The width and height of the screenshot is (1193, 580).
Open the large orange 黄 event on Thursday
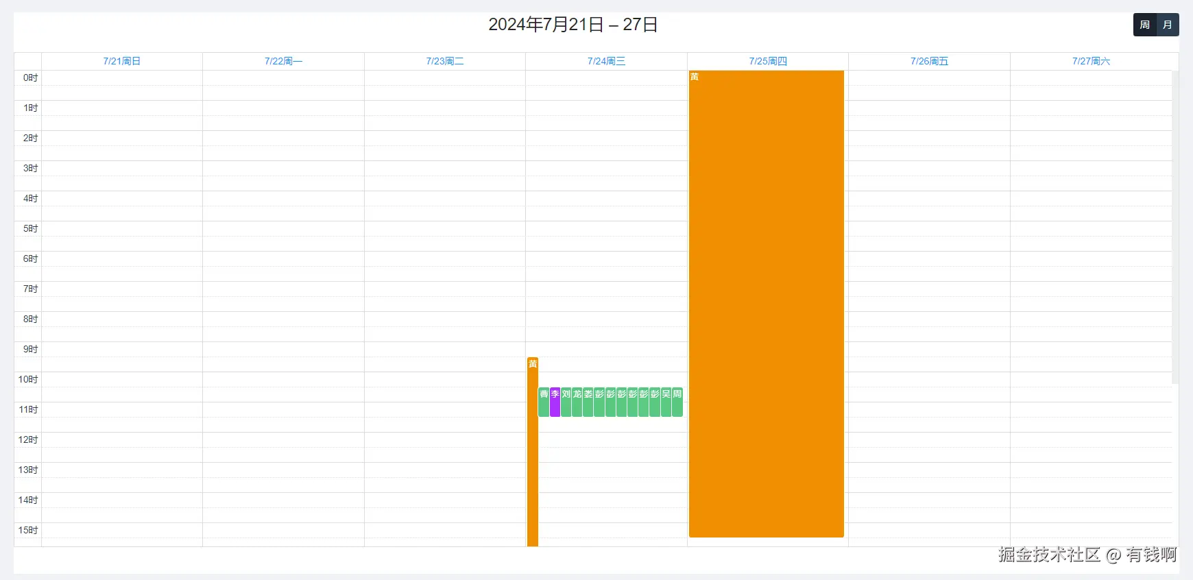click(767, 304)
